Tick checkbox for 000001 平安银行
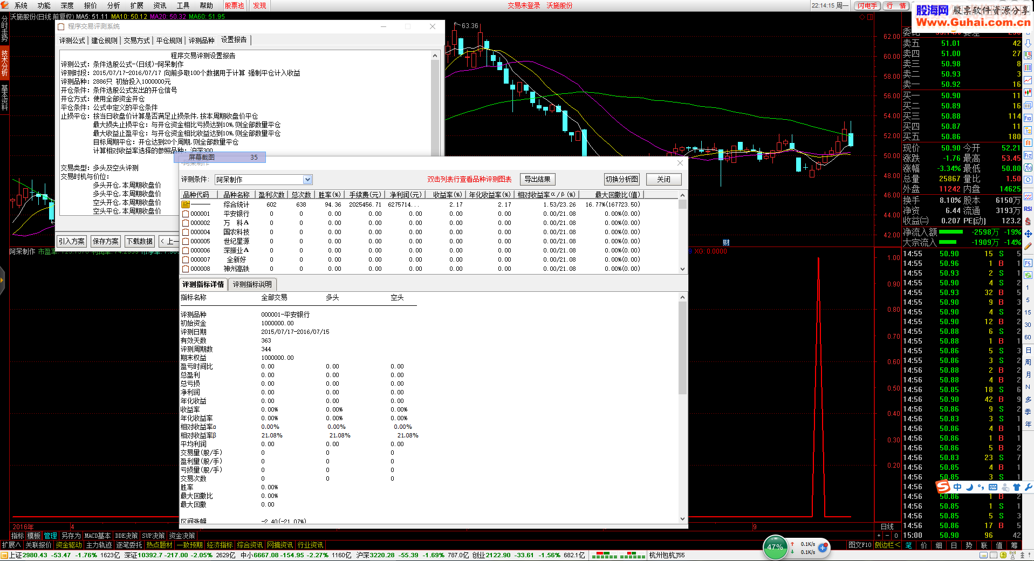Image resolution: width=1034 pixels, height=561 pixels. point(186,214)
